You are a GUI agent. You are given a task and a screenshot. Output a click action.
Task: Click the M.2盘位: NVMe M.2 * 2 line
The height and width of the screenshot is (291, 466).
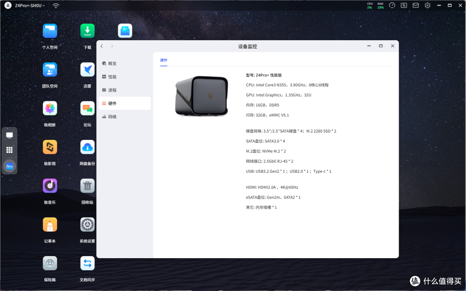[266, 151]
